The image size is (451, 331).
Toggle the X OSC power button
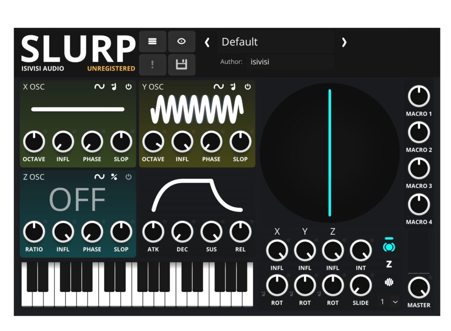point(128,87)
